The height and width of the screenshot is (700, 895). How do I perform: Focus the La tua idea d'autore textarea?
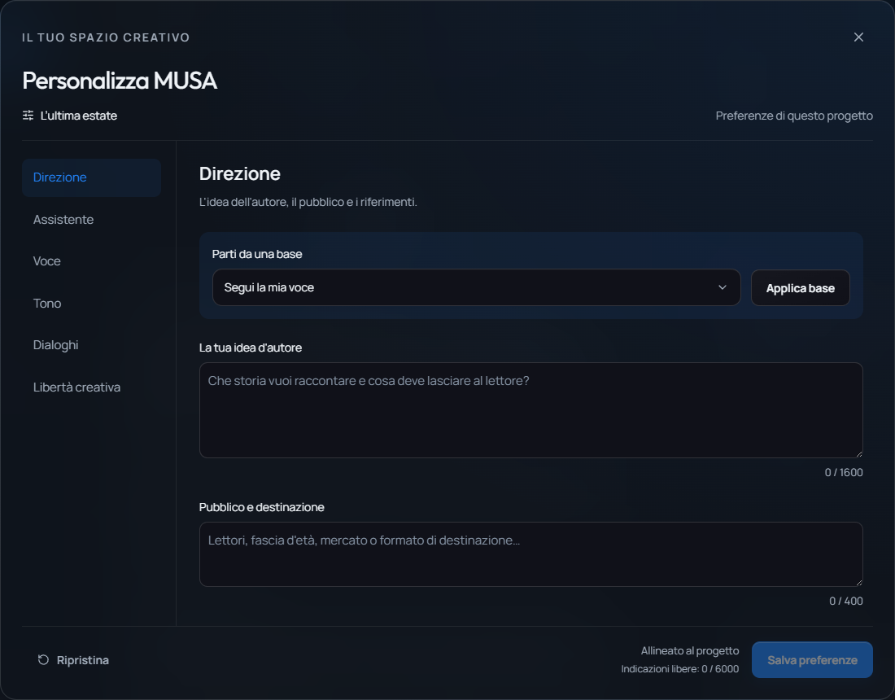point(530,410)
